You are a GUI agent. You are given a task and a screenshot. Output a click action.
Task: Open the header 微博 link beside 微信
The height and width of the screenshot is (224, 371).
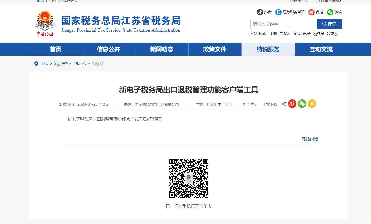pyautogui.click(x=316, y=12)
